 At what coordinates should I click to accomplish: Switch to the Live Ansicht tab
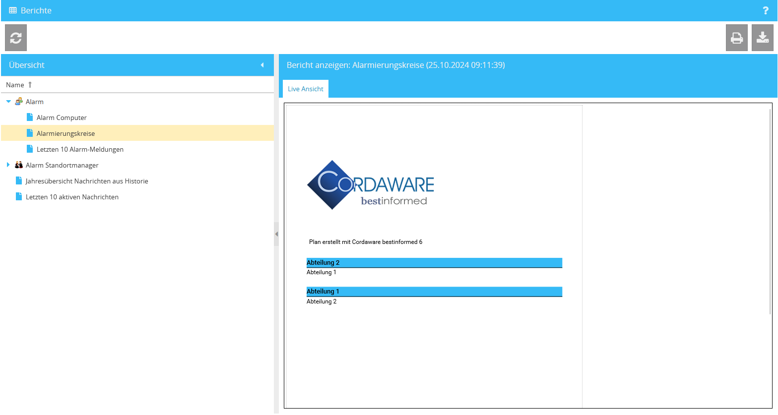[306, 89]
